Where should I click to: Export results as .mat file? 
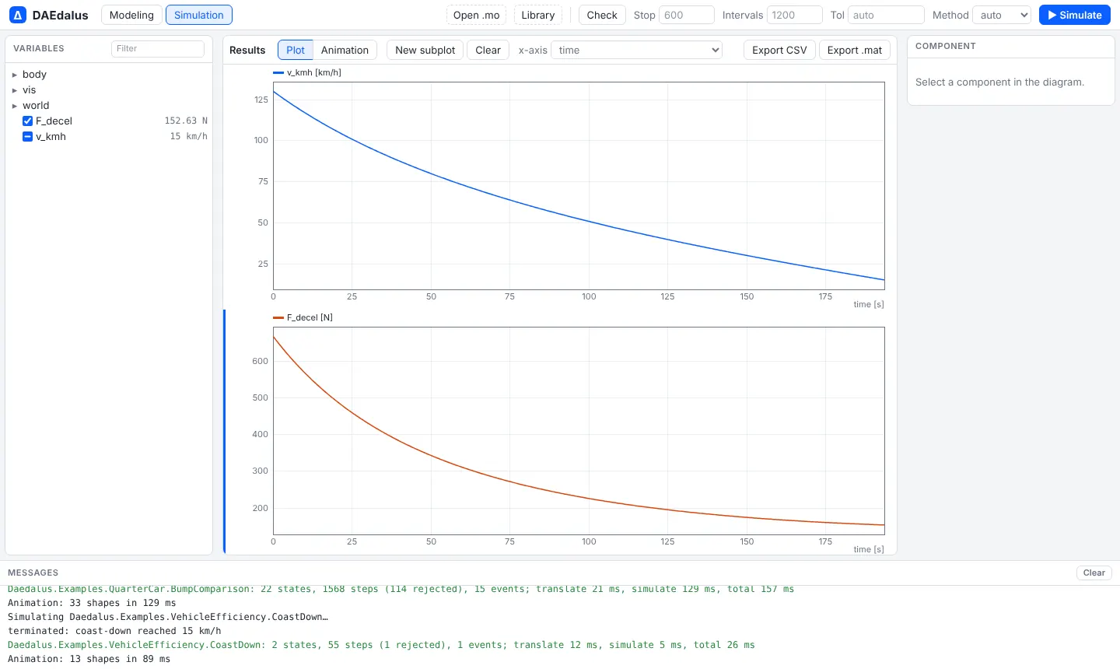pyautogui.click(x=855, y=50)
